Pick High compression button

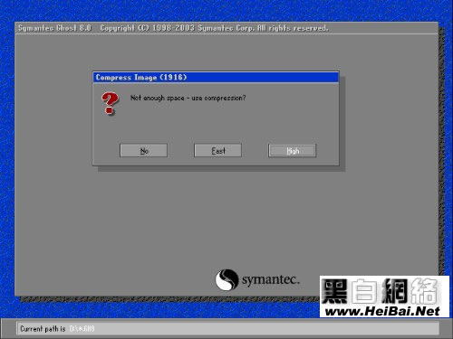tap(293, 150)
